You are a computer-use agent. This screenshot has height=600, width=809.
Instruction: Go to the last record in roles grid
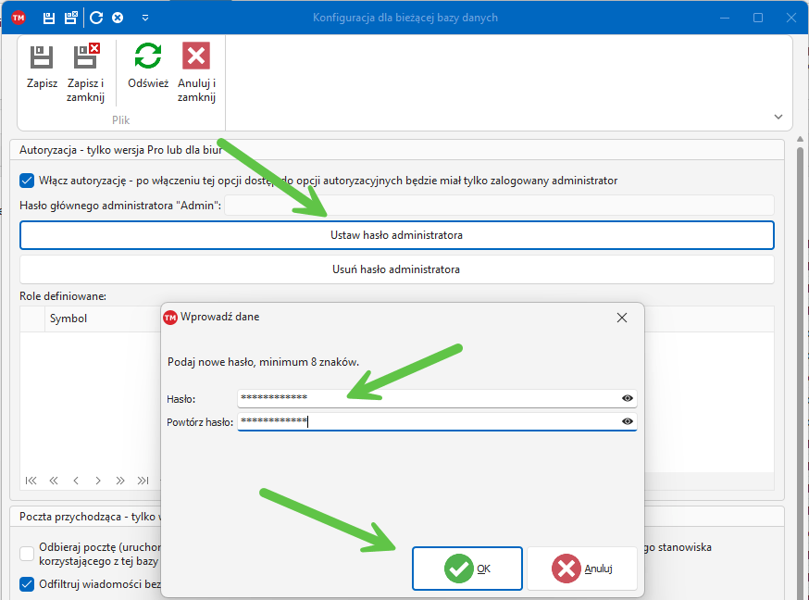pyautogui.click(x=143, y=481)
